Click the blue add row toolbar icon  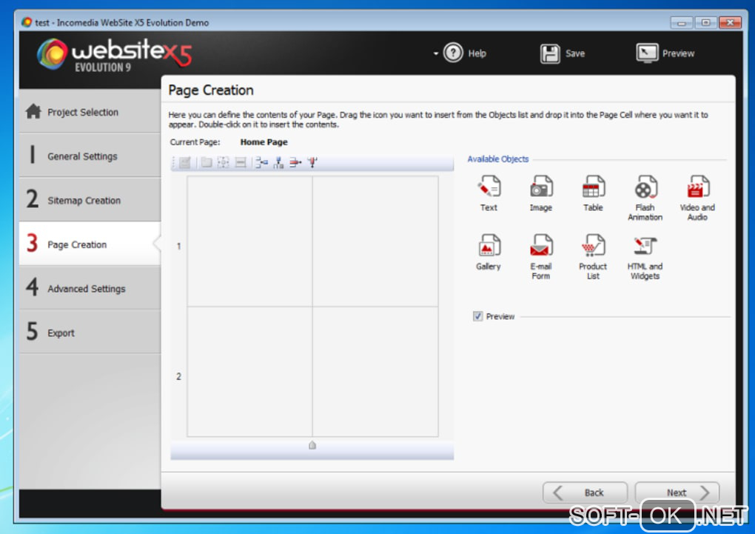point(261,162)
